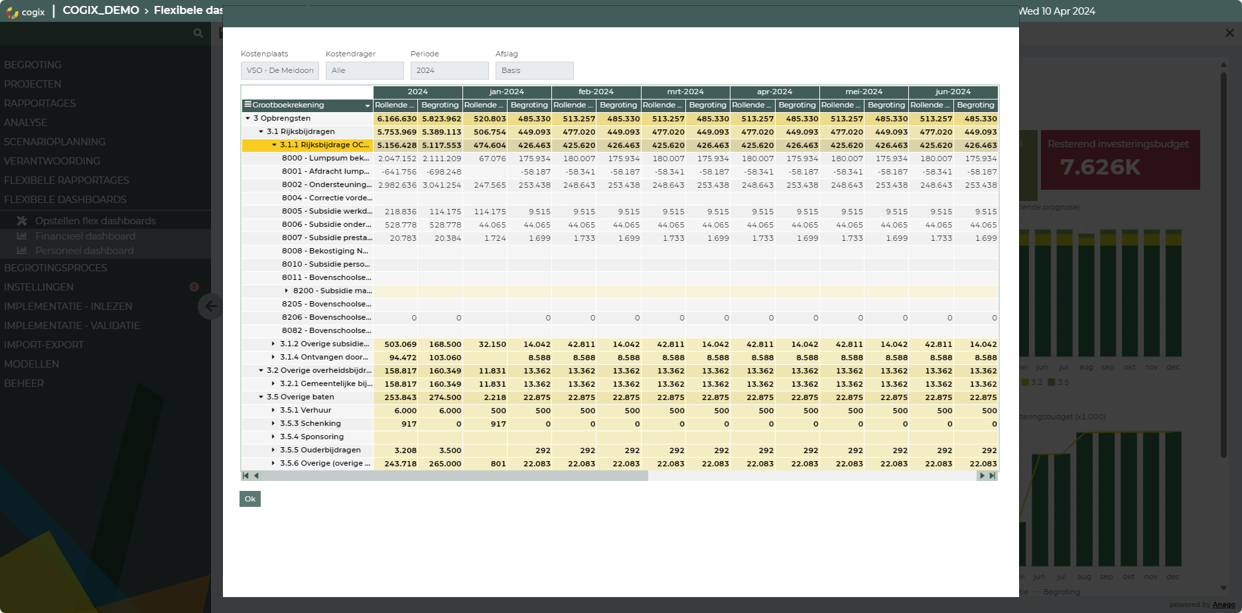
Task: Open the BEGROTINGSPROCES menu item
Action: [55, 268]
